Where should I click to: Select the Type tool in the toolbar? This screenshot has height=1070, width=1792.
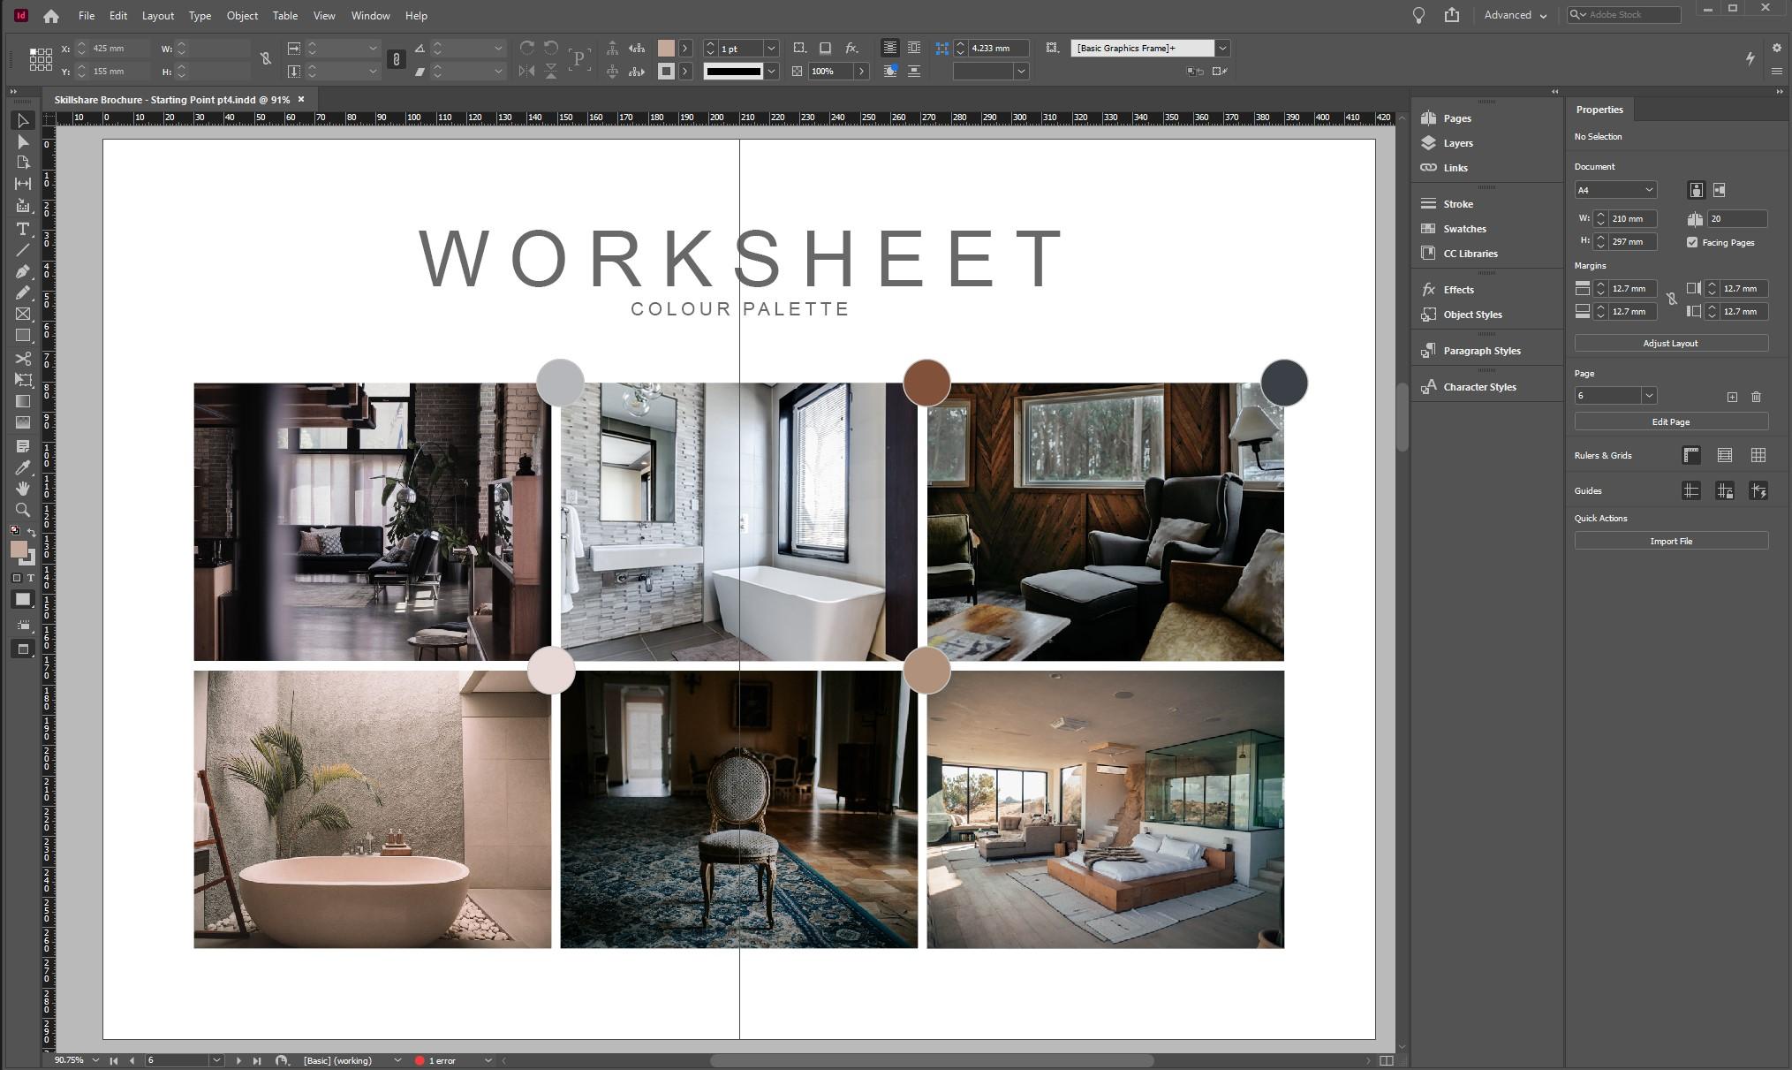[23, 229]
